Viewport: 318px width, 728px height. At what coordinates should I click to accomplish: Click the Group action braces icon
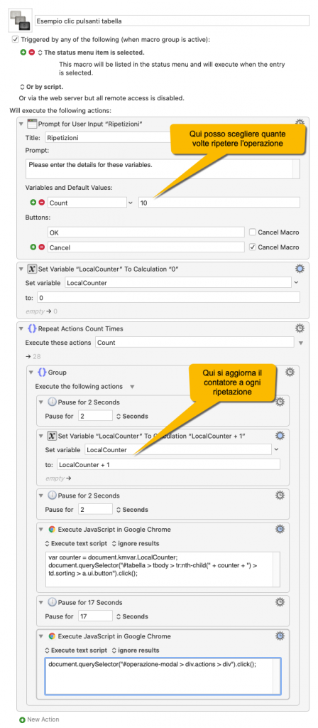[x=42, y=373]
